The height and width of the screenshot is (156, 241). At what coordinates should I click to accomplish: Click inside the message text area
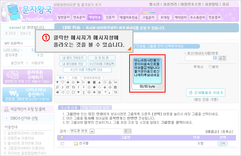point(147,71)
